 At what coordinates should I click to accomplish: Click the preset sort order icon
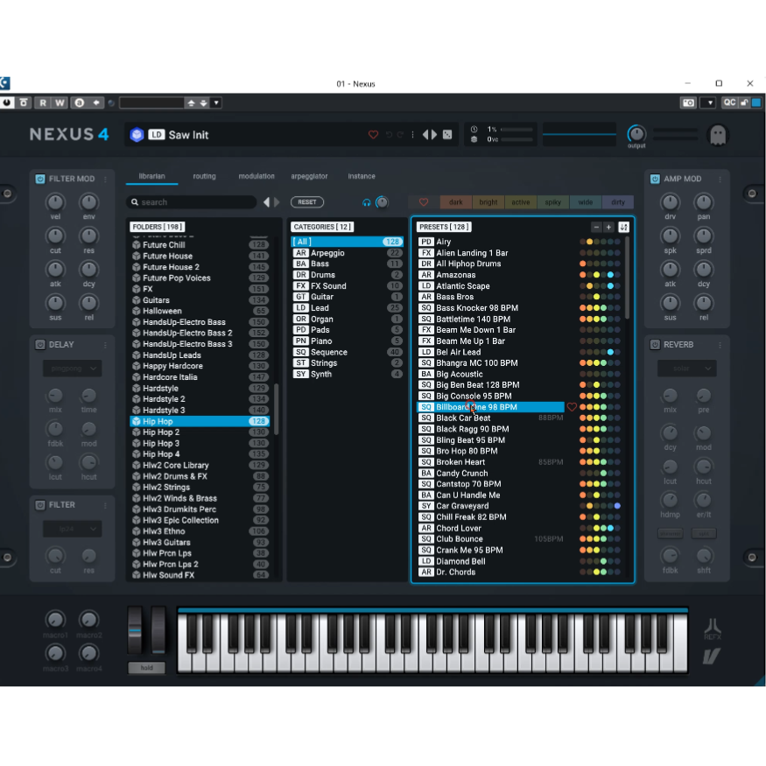(623, 227)
